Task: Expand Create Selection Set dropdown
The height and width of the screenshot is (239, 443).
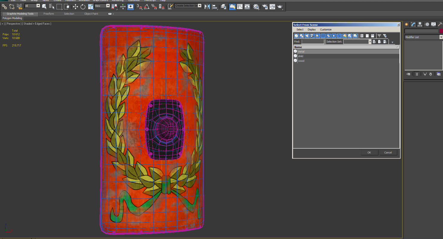Action: coord(200,6)
